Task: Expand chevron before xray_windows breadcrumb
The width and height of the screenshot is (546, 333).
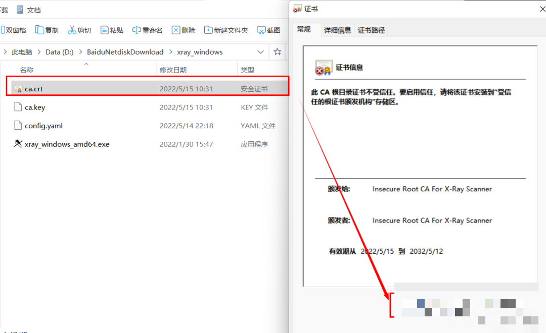Action: (171, 52)
